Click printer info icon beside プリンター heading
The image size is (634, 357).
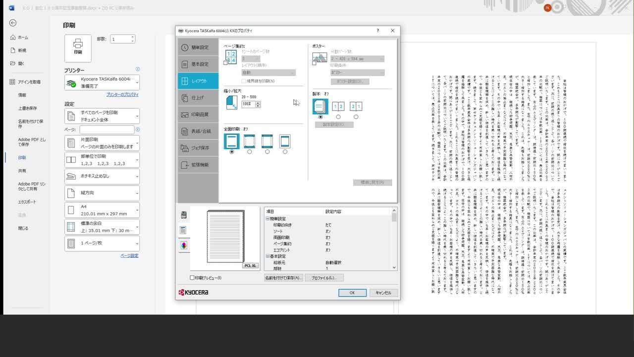138,69
